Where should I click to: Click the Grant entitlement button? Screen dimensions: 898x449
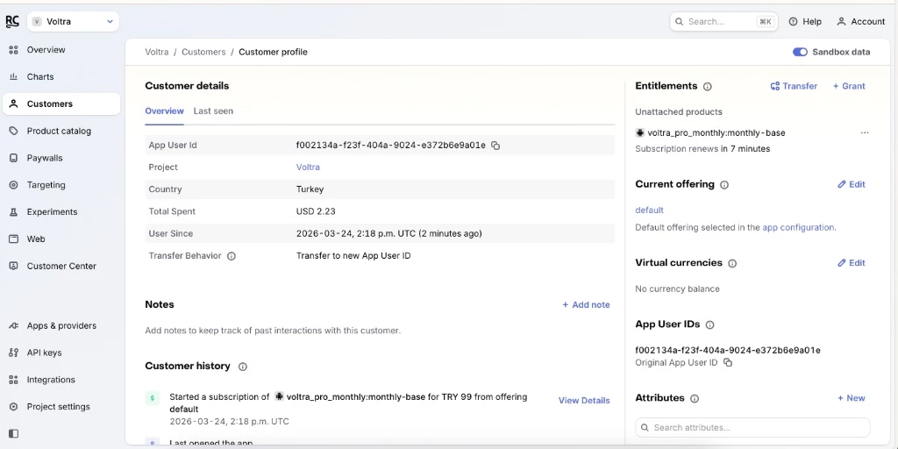(849, 86)
